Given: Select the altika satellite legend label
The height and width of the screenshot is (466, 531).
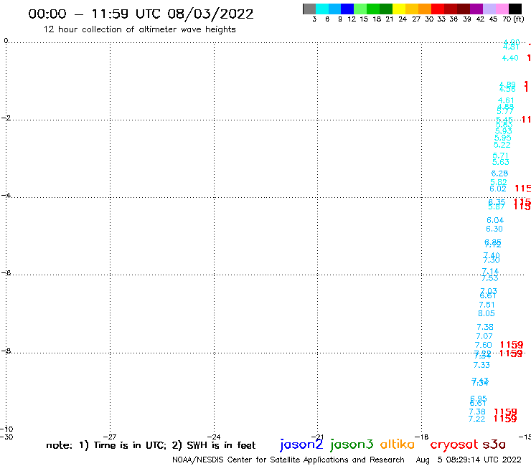Looking at the screenshot, I should [x=398, y=444].
